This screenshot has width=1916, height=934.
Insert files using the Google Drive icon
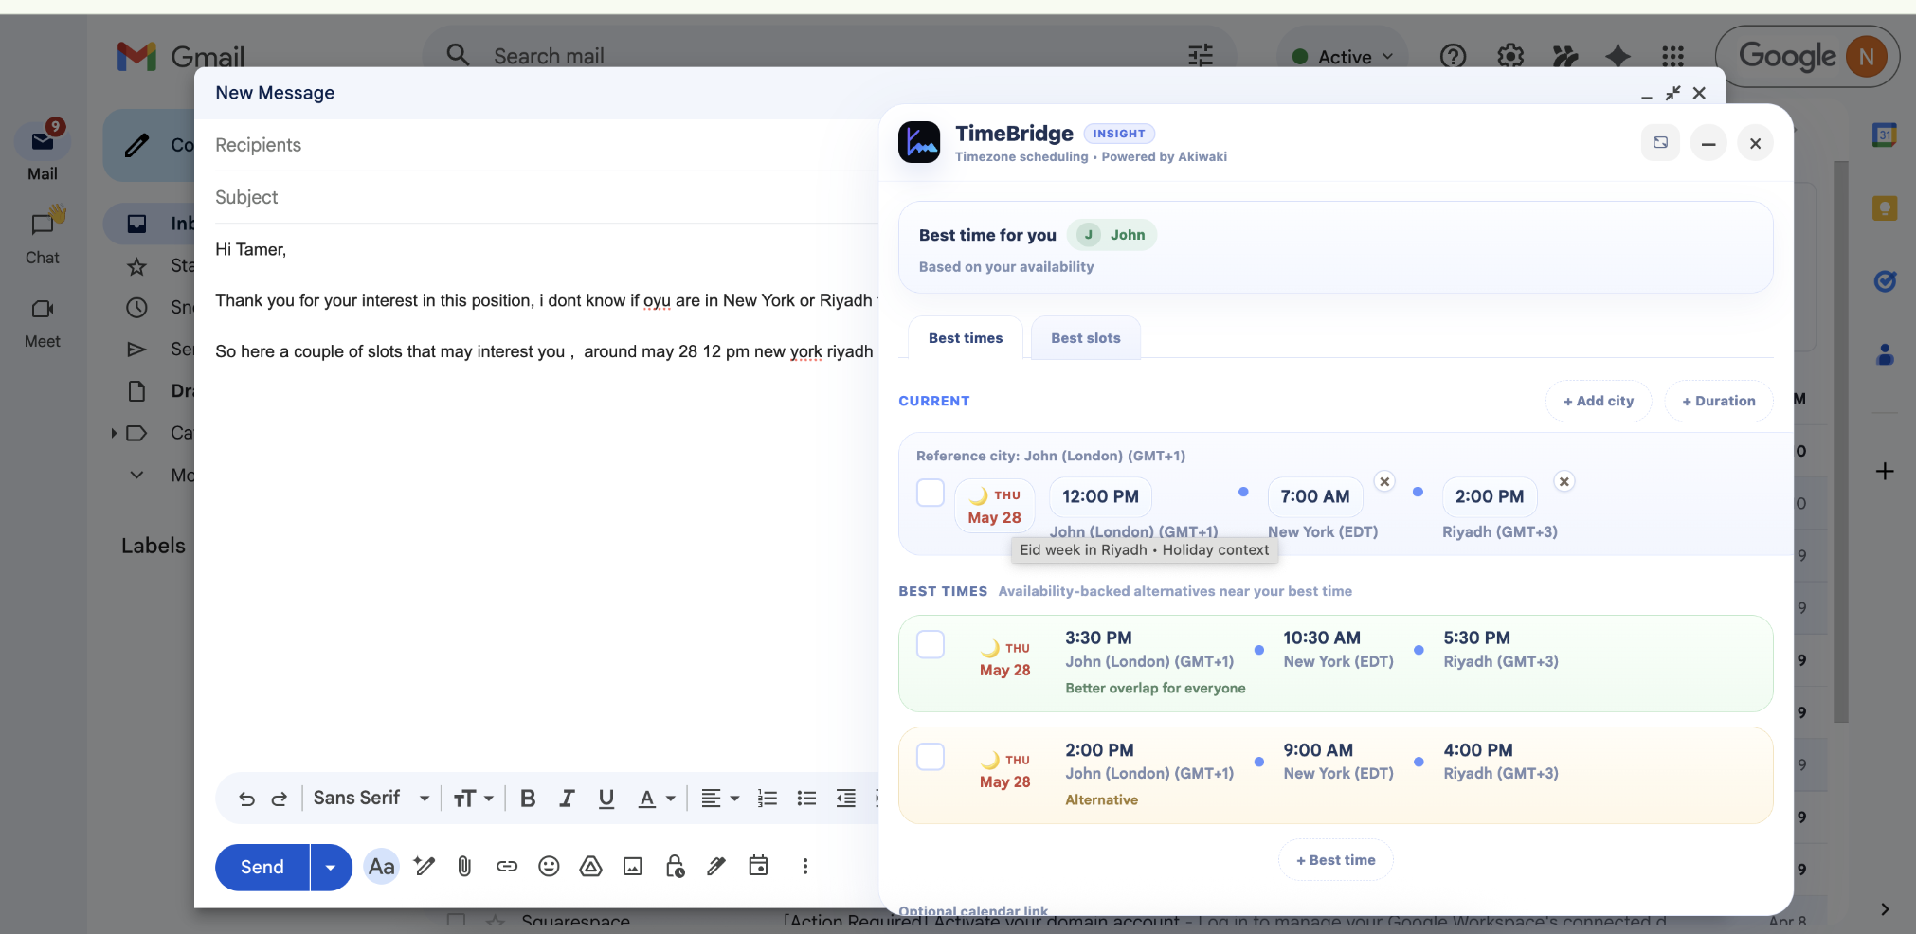(x=590, y=867)
